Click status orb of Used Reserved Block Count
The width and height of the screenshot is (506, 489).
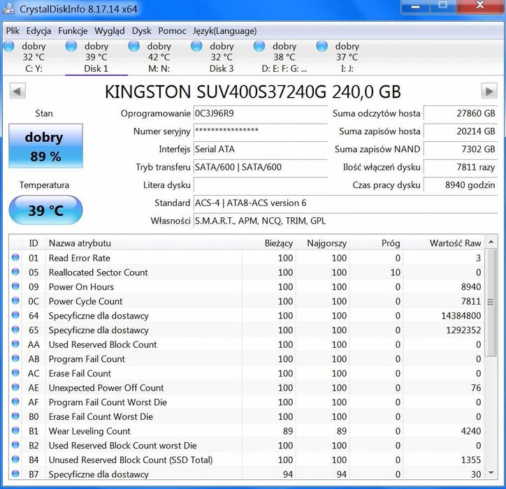point(15,344)
